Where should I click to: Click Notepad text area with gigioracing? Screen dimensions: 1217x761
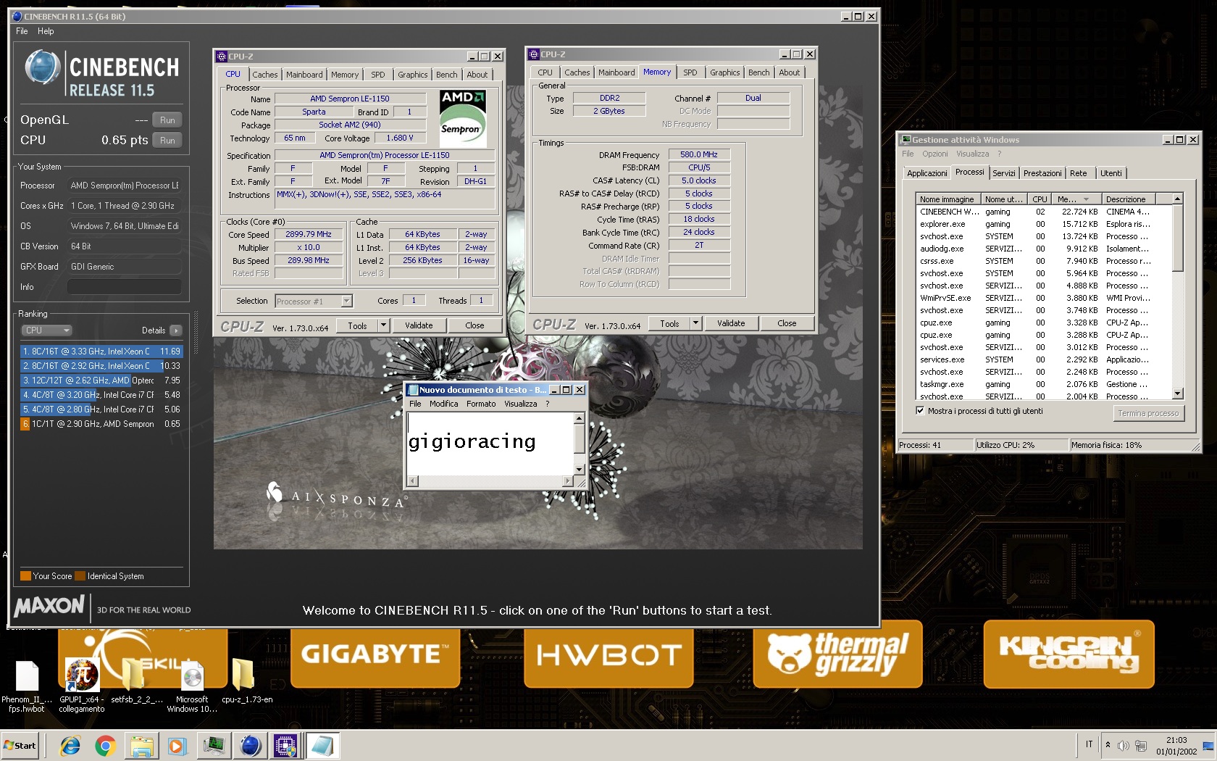[490, 444]
